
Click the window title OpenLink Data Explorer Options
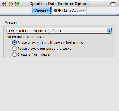coord(59,4)
